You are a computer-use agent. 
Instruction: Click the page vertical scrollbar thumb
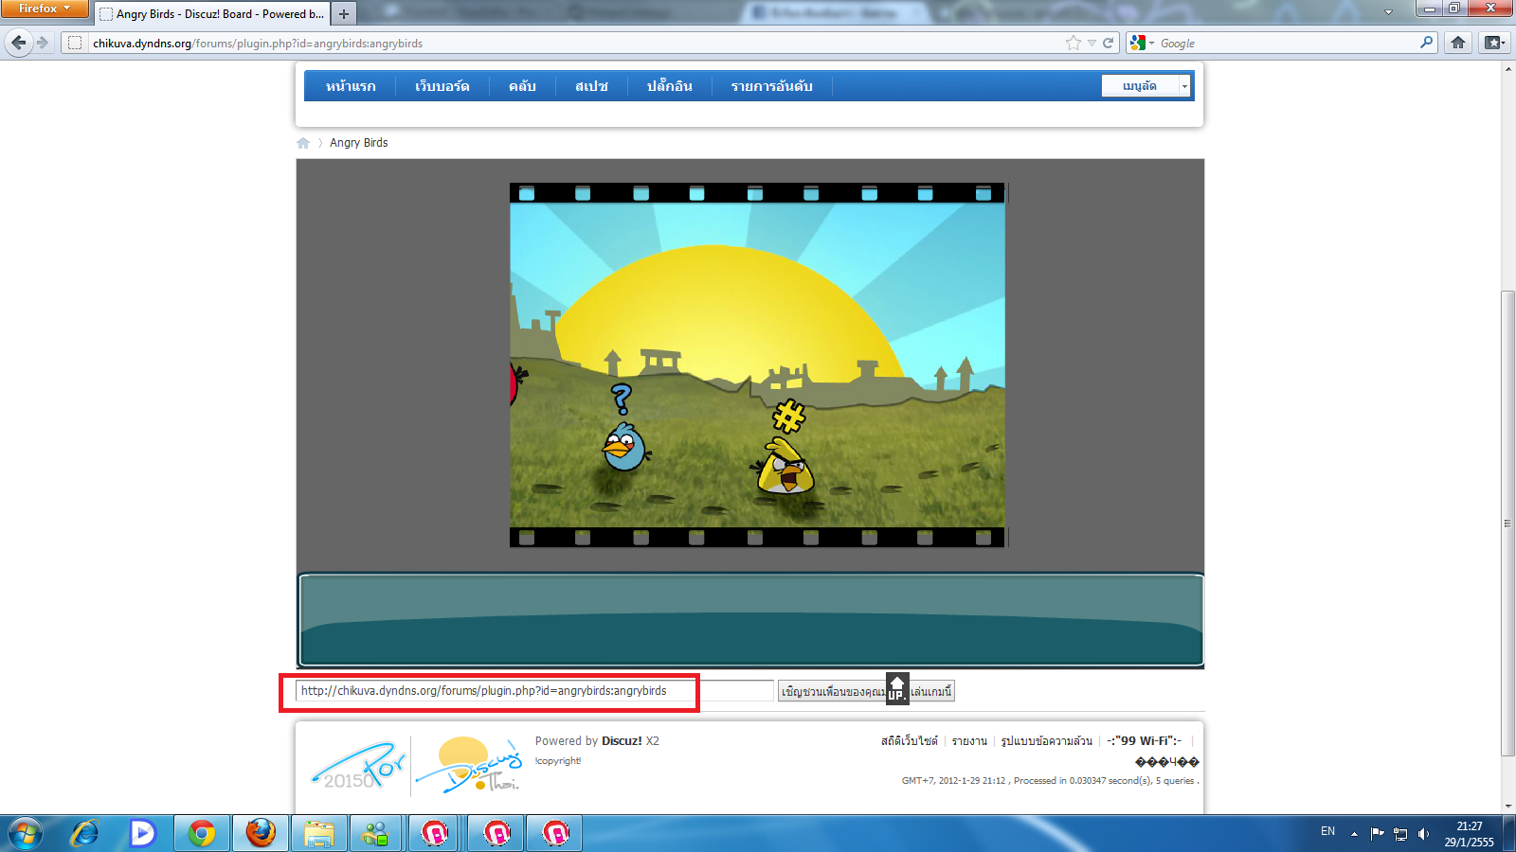tap(1507, 523)
